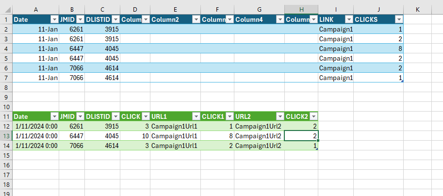Open the CLICKS column filter dropdown

tap(399, 19)
